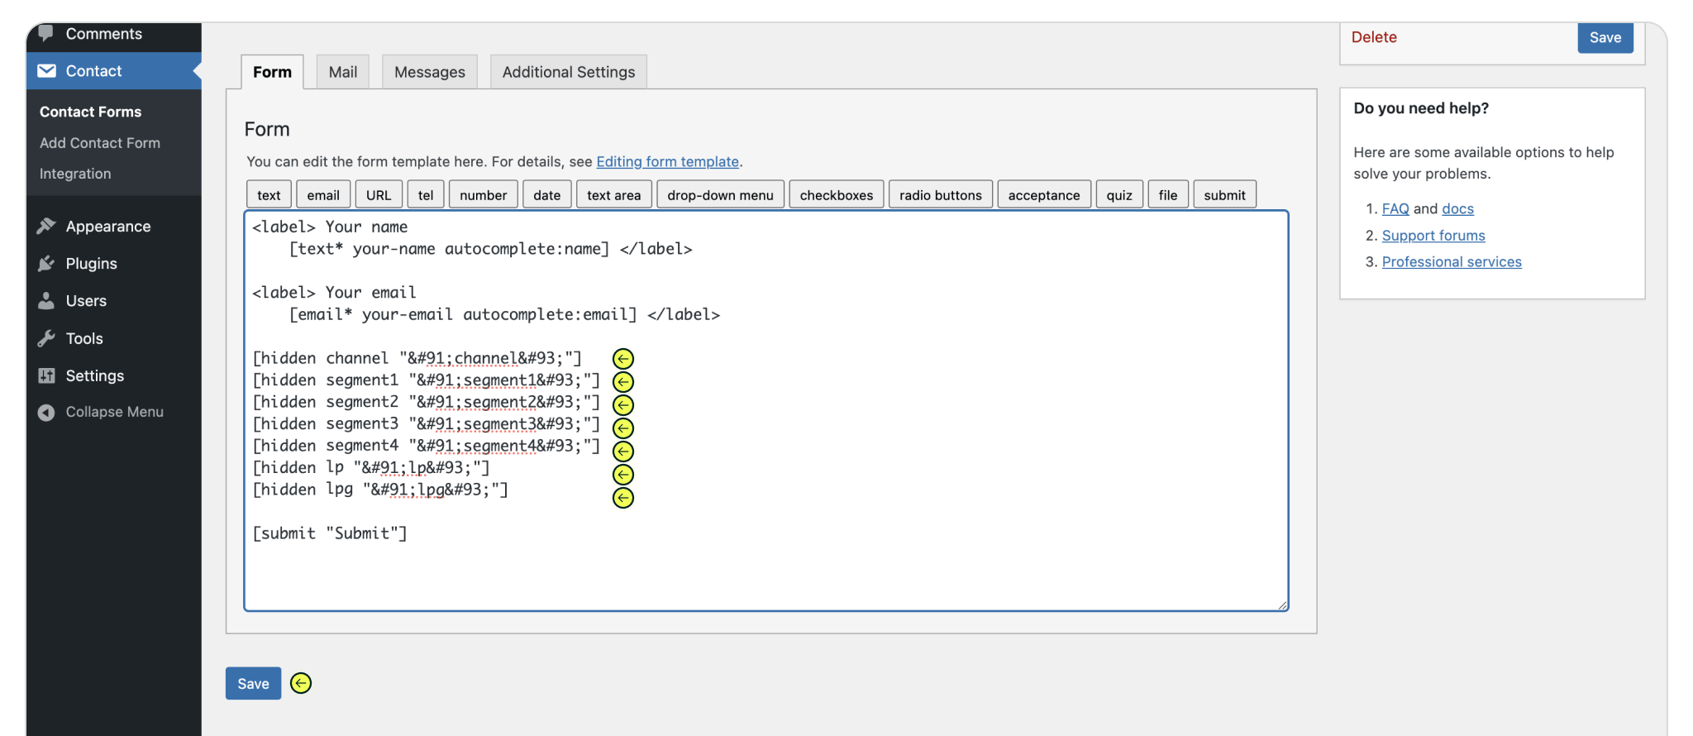Screen dimensions: 1693x736
Task: Click the '[hidden segment3' template line
Action: click(427, 424)
